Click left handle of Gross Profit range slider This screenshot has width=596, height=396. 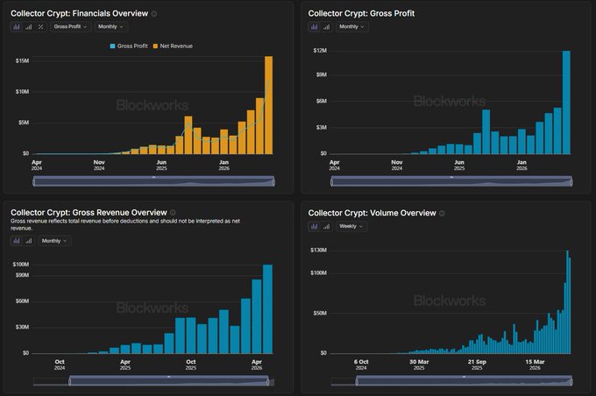(x=332, y=182)
